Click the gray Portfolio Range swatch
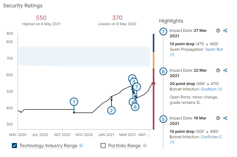 point(145,146)
